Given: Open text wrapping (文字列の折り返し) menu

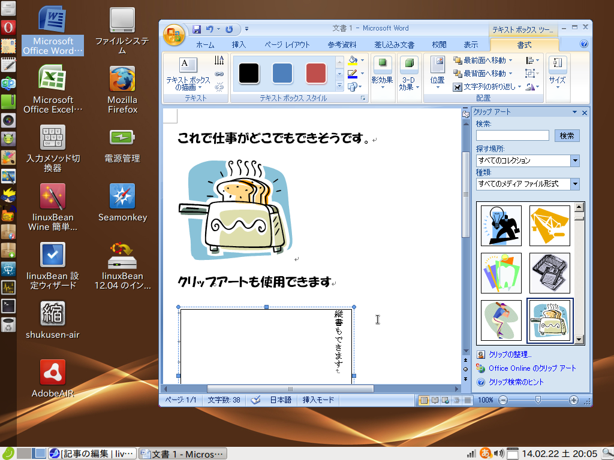Looking at the screenshot, I should [x=487, y=87].
